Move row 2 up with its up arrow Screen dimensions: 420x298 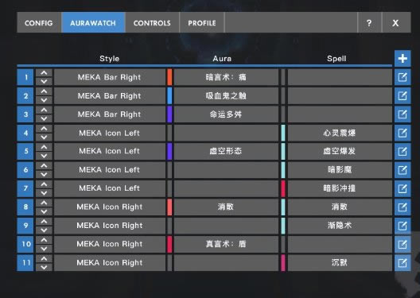tap(44, 91)
